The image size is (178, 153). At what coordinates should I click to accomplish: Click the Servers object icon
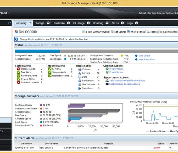coord(80,73)
